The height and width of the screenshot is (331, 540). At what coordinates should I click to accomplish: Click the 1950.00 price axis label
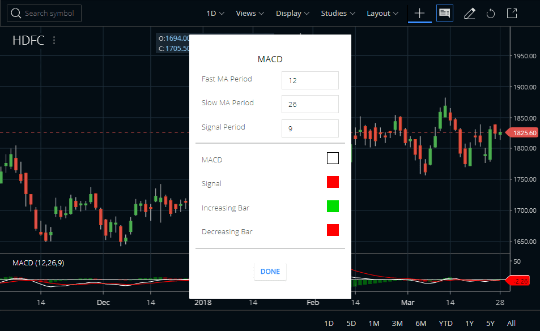click(x=525, y=55)
